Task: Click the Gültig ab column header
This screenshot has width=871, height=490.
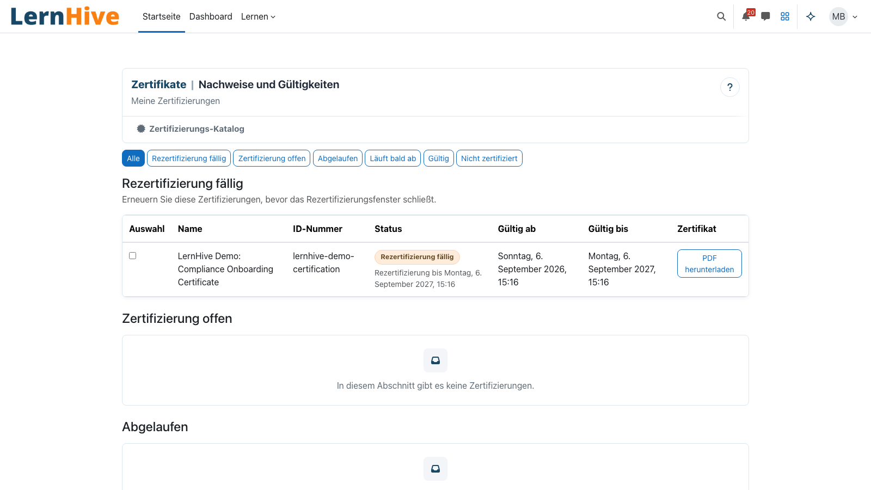Action: 517,229
